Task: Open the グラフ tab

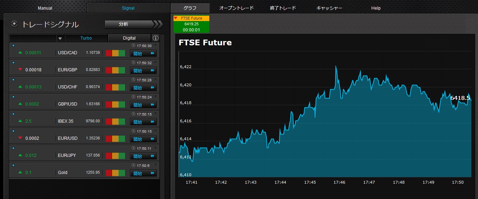Action: pos(190,8)
